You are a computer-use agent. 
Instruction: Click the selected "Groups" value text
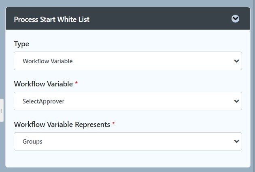[x=32, y=142]
